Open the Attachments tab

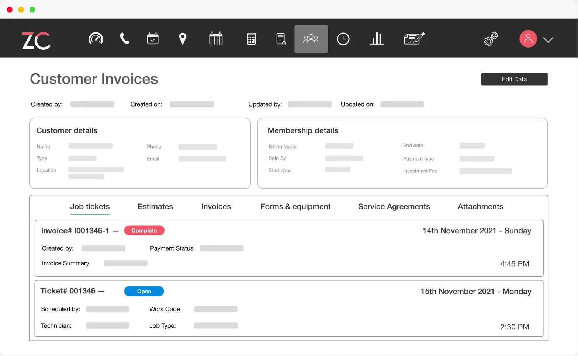pyautogui.click(x=480, y=207)
